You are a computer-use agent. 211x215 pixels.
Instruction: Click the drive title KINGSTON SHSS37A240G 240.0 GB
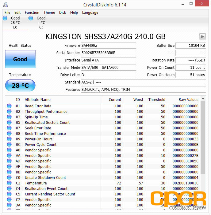(x=105, y=36)
